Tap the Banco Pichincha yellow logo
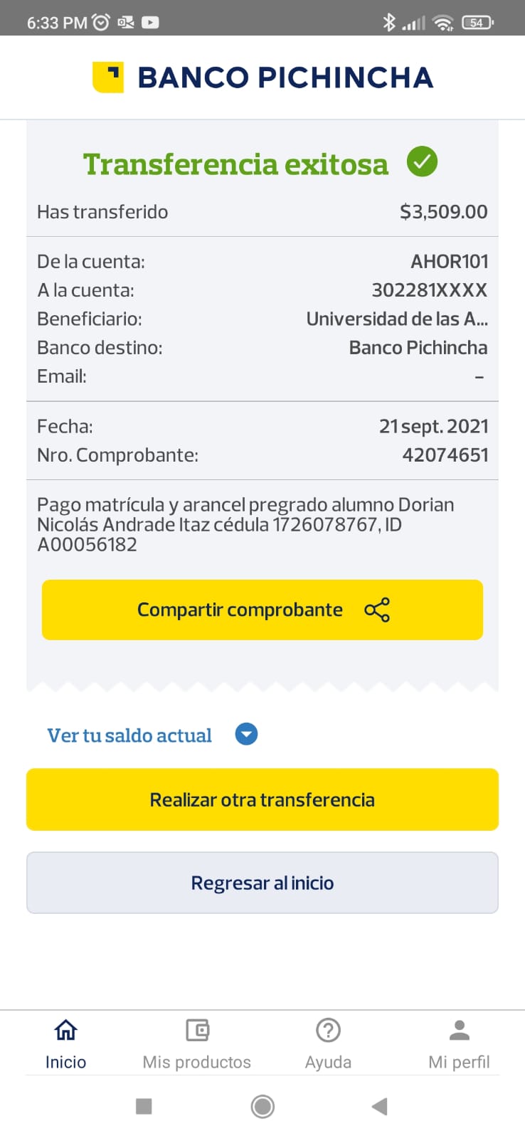The height and width of the screenshot is (1138, 525). [108, 77]
